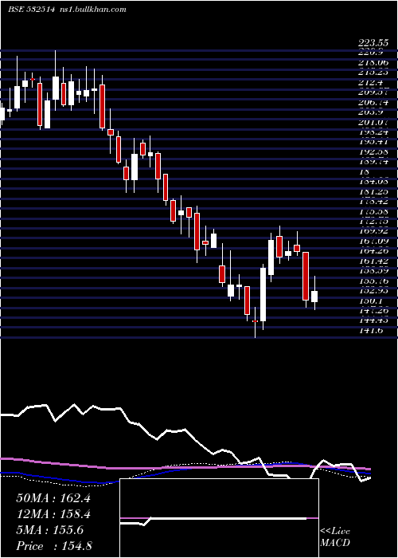The height and width of the screenshot is (558, 398).
Task: Click the 50MA : 162.4 value
Action: coord(53,498)
